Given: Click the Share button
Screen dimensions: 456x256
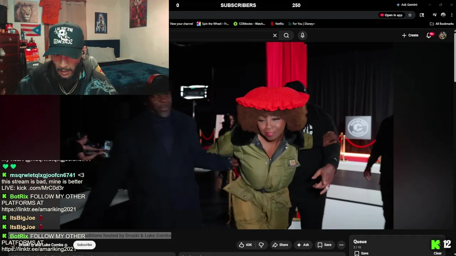Looking at the screenshot, I should (280, 245).
